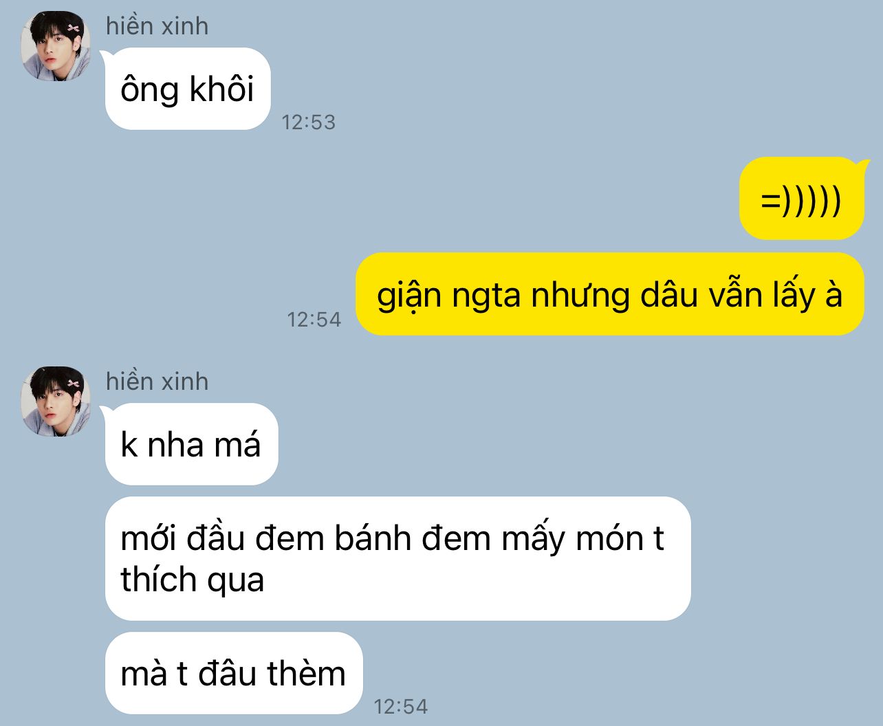This screenshot has width=883, height=726.
Task: Select the "ông khôi" message bubble
Action: coord(187,89)
